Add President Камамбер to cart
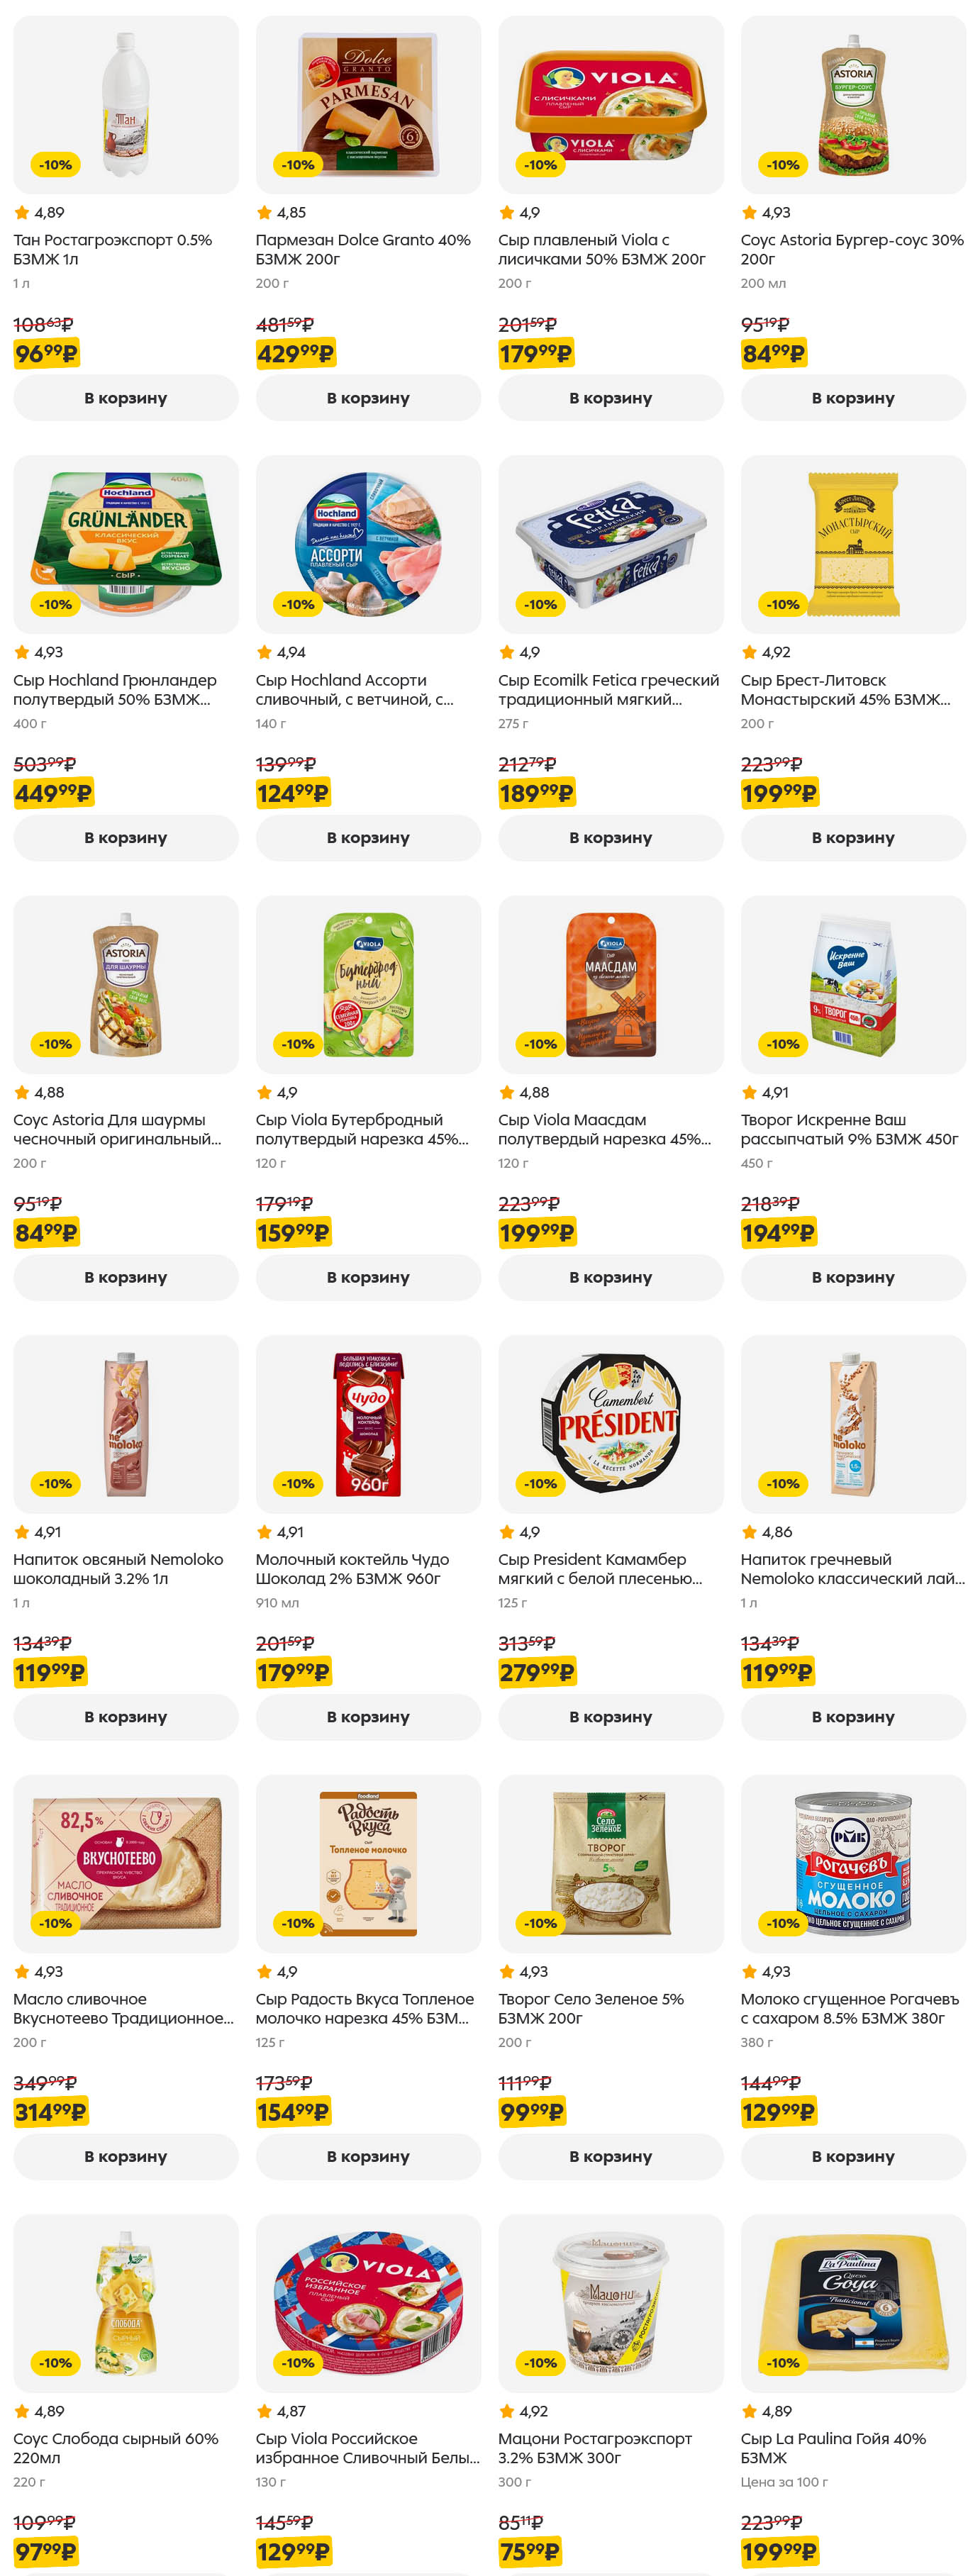This screenshot has height=2576, width=968. tap(610, 1716)
